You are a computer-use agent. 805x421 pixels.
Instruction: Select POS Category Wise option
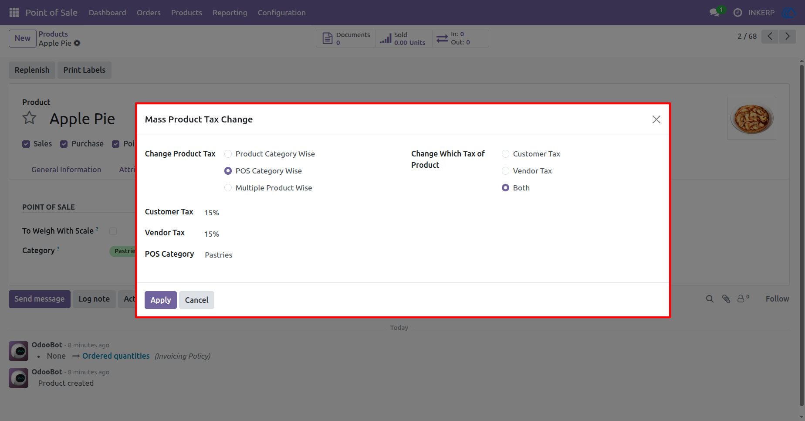(x=228, y=171)
